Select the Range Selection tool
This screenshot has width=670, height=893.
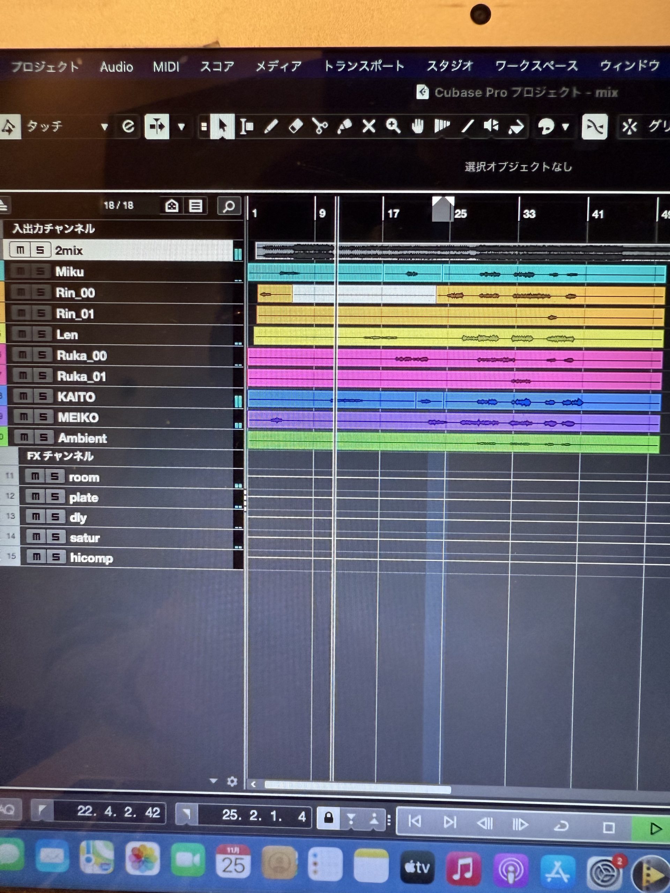(246, 126)
